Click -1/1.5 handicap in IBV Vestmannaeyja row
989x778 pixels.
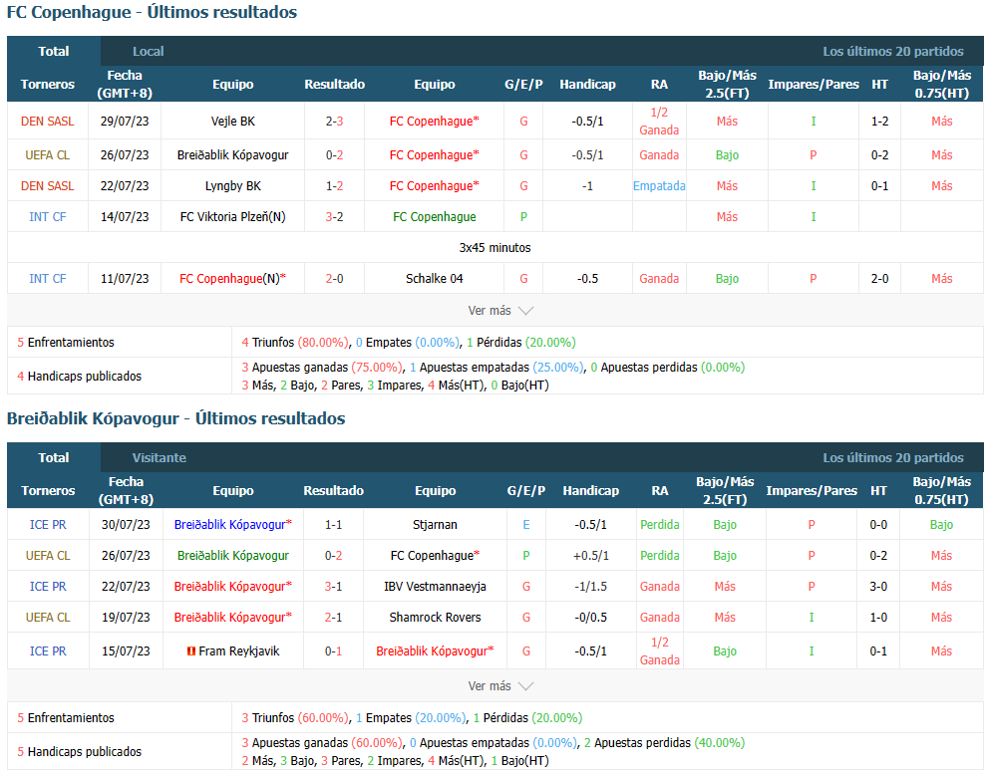click(x=590, y=587)
